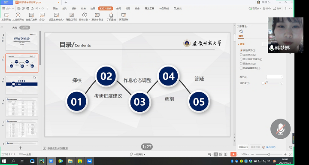
Task: Click the Rehearse Timings (排练计时) stopwatch icon
Action: 85,15
